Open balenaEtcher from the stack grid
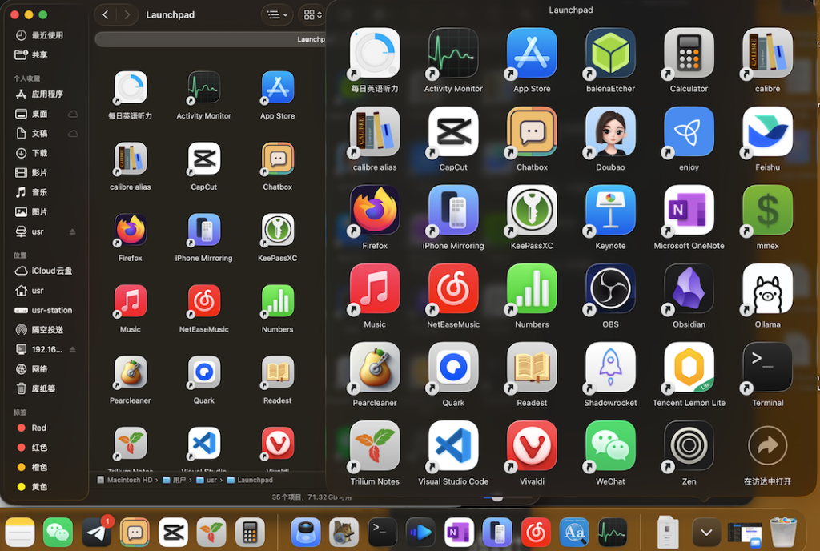Screen dimensions: 820x551 [x=610, y=54]
